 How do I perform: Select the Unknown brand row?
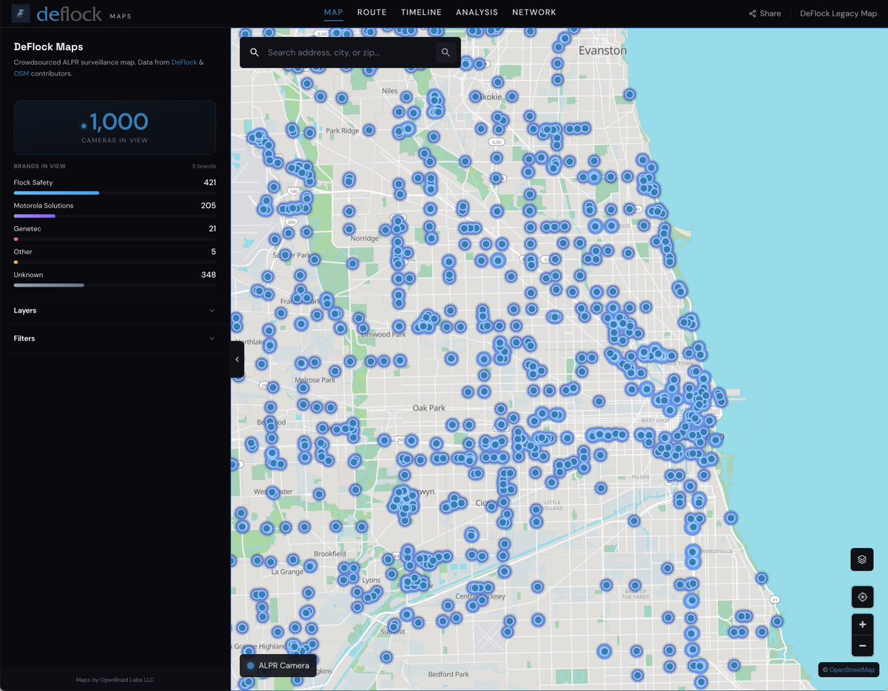click(115, 278)
